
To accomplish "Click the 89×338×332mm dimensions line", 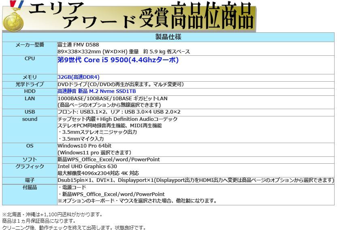I will (x=124, y=52).
